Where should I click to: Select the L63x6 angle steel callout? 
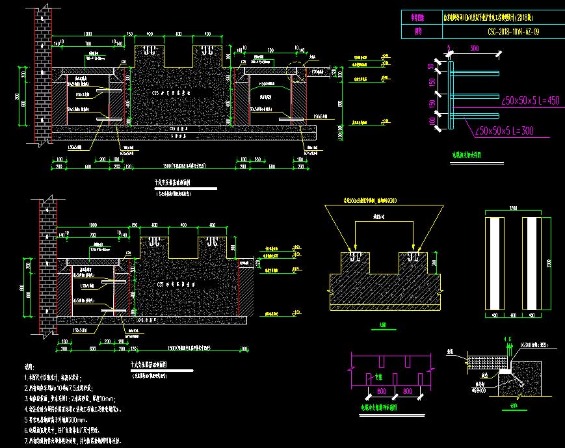(534, 345)
